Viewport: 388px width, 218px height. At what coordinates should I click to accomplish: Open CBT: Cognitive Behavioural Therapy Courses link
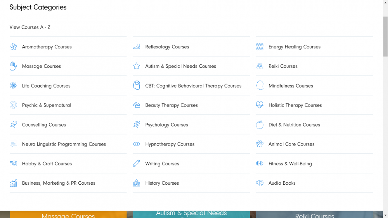(193, 86)
